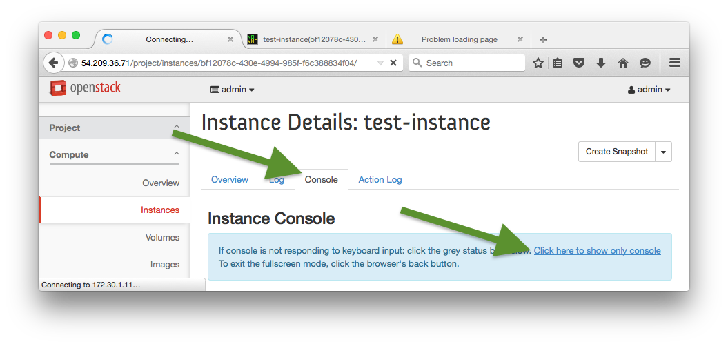Switch to the Overview tab
Image resolution: width=728 pixels, height=346 pixels.
click(x=229, y=180)
